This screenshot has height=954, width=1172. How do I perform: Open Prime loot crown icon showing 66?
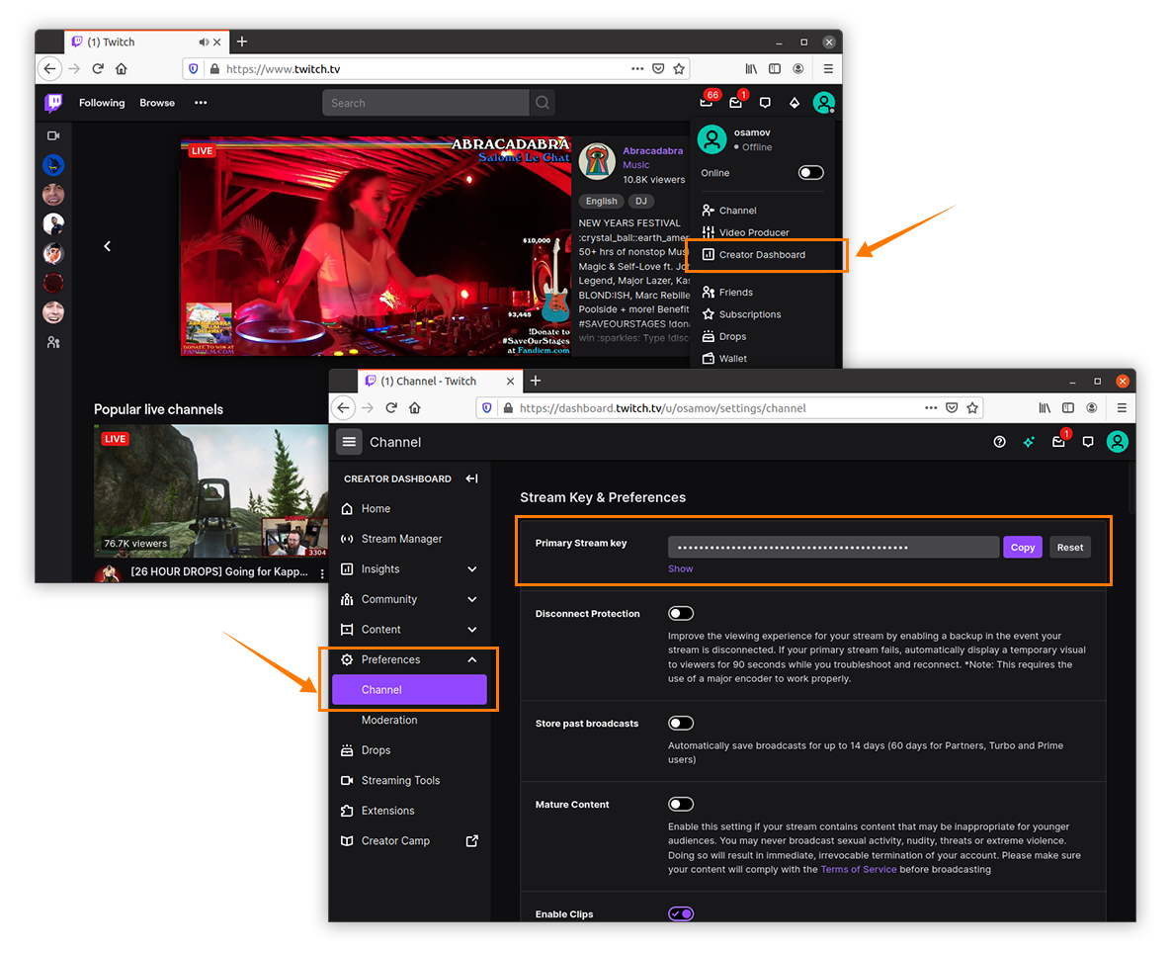coord(707,102)
